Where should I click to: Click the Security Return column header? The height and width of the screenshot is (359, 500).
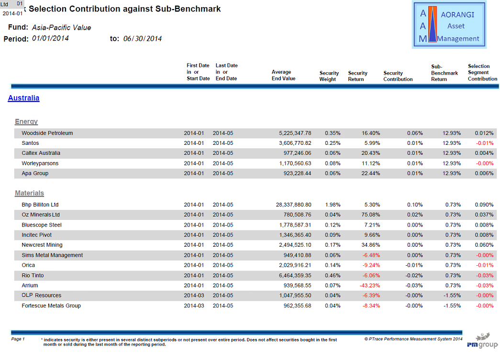click(357, 76)
